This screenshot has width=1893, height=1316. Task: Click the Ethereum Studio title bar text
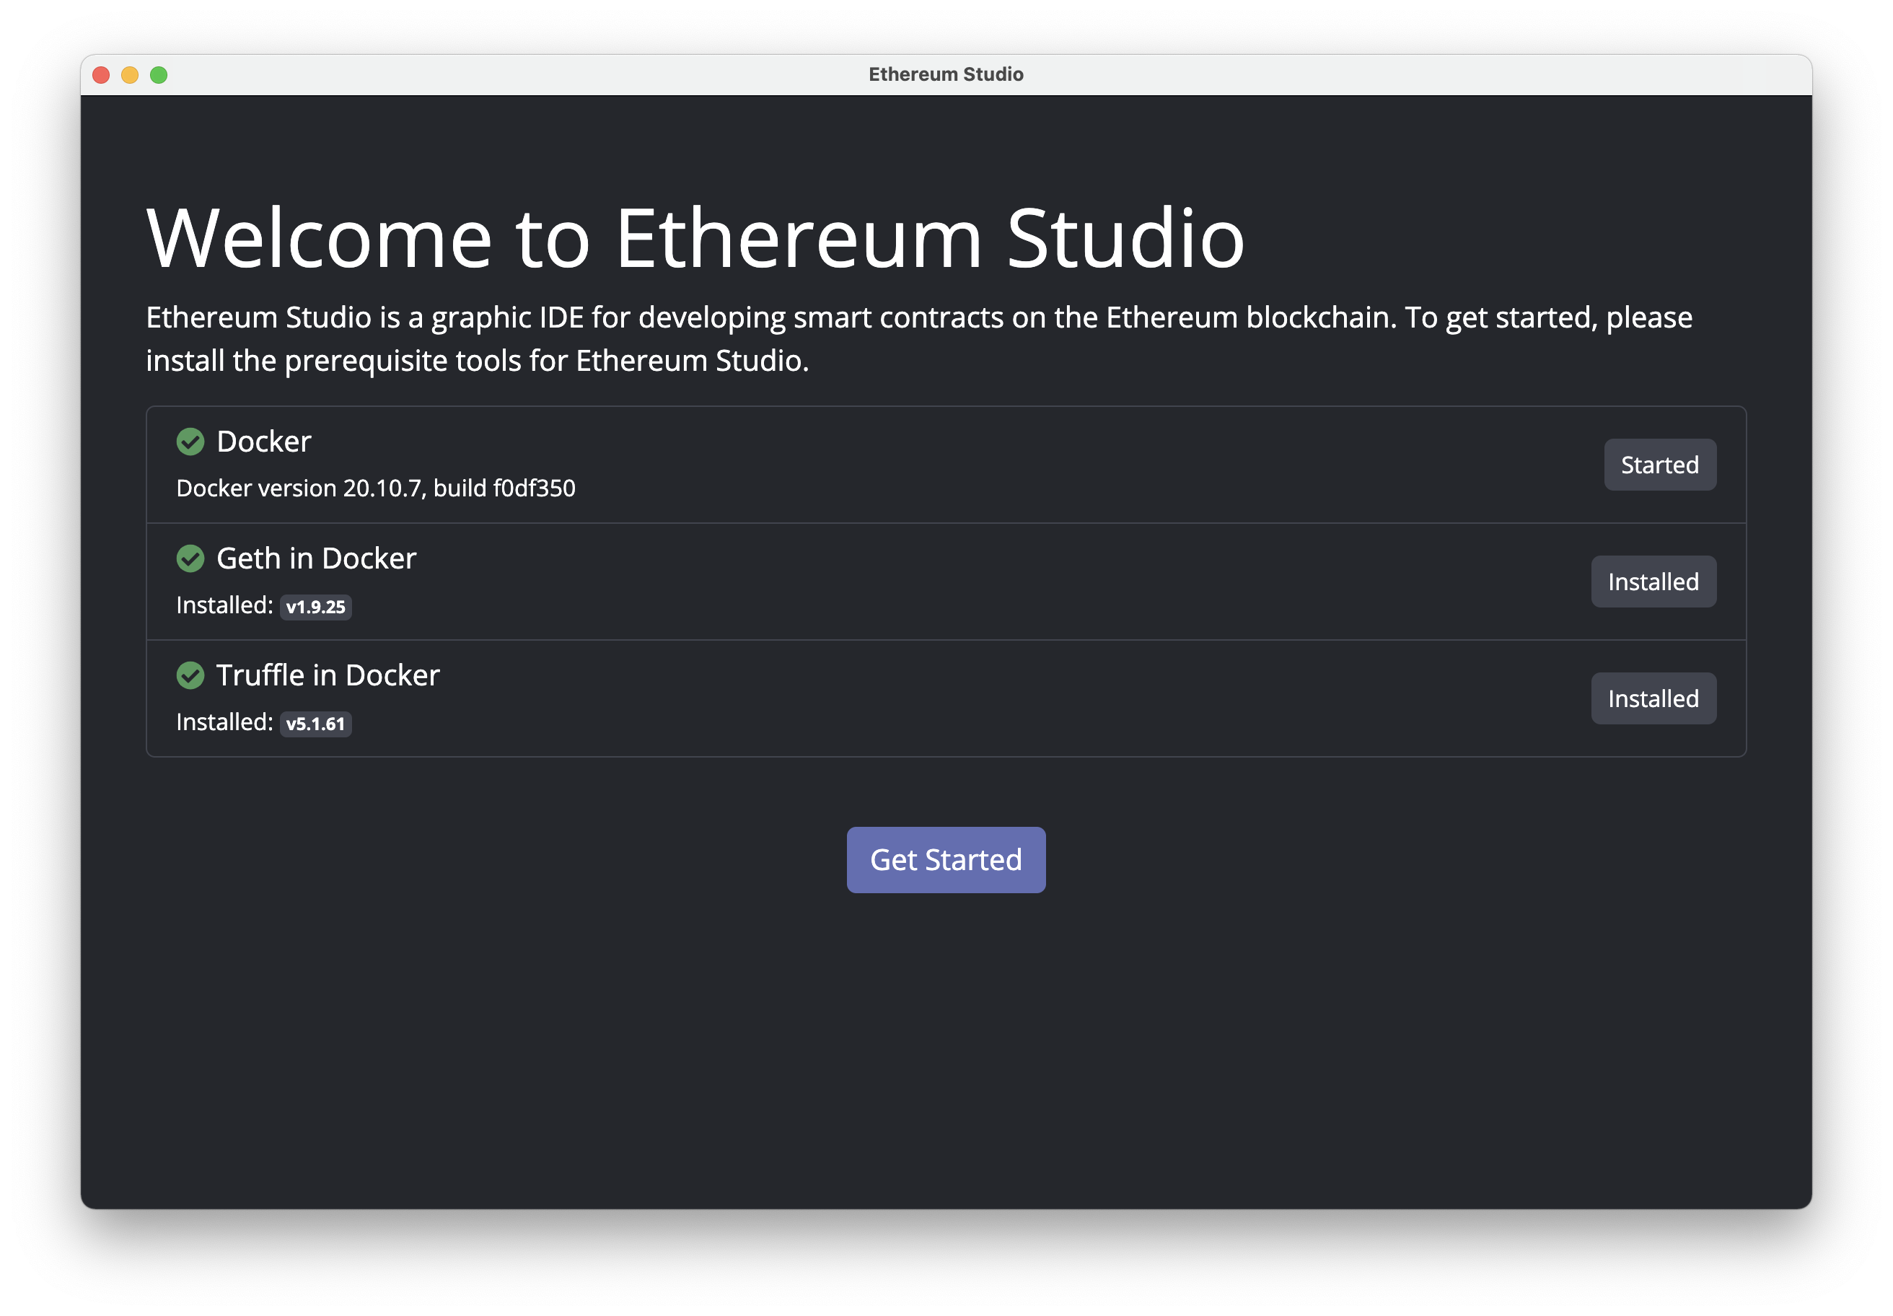click(946, 75)
